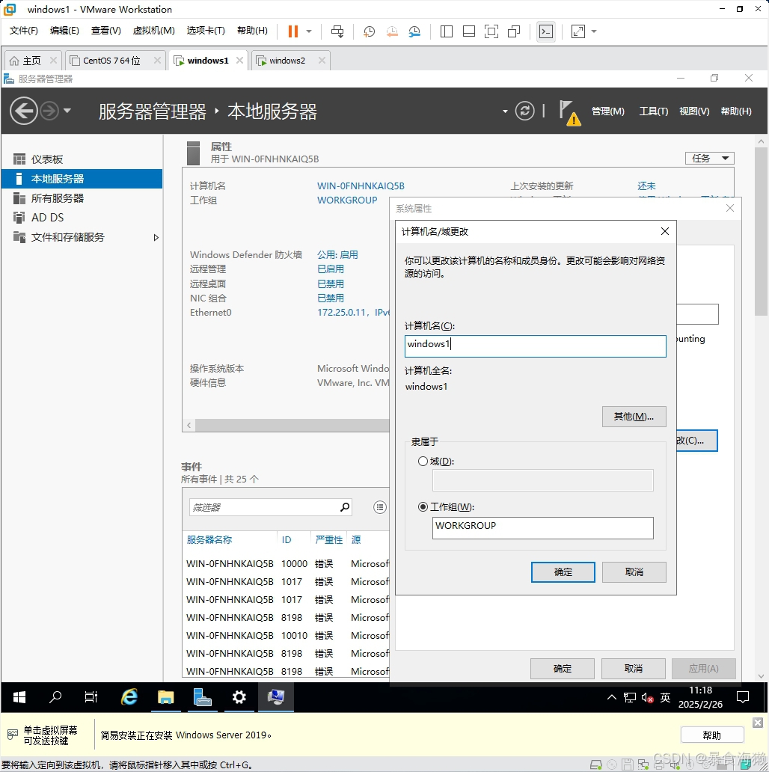This screenshot has height=772, width=769.
Task: Open the snapshot manager icon
Action: (414, 31)
